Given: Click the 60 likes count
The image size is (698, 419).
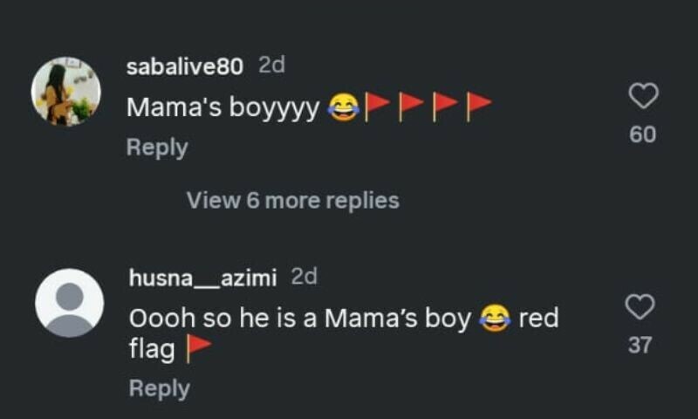Looking at the screenshot, I should (x=643, y=134).
